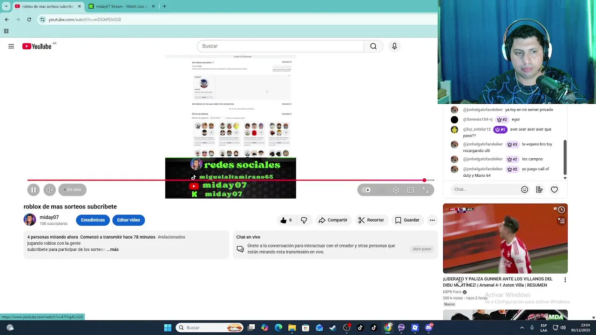Open Windows Start menu
596x335 pixels.
pos(168,328)
